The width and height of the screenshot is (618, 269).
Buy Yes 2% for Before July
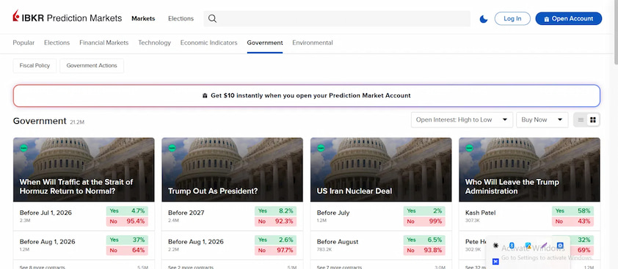coord(424,210)
